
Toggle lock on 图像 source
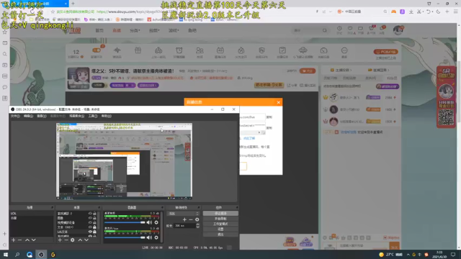pyautogui.click(x=94, y=218)
